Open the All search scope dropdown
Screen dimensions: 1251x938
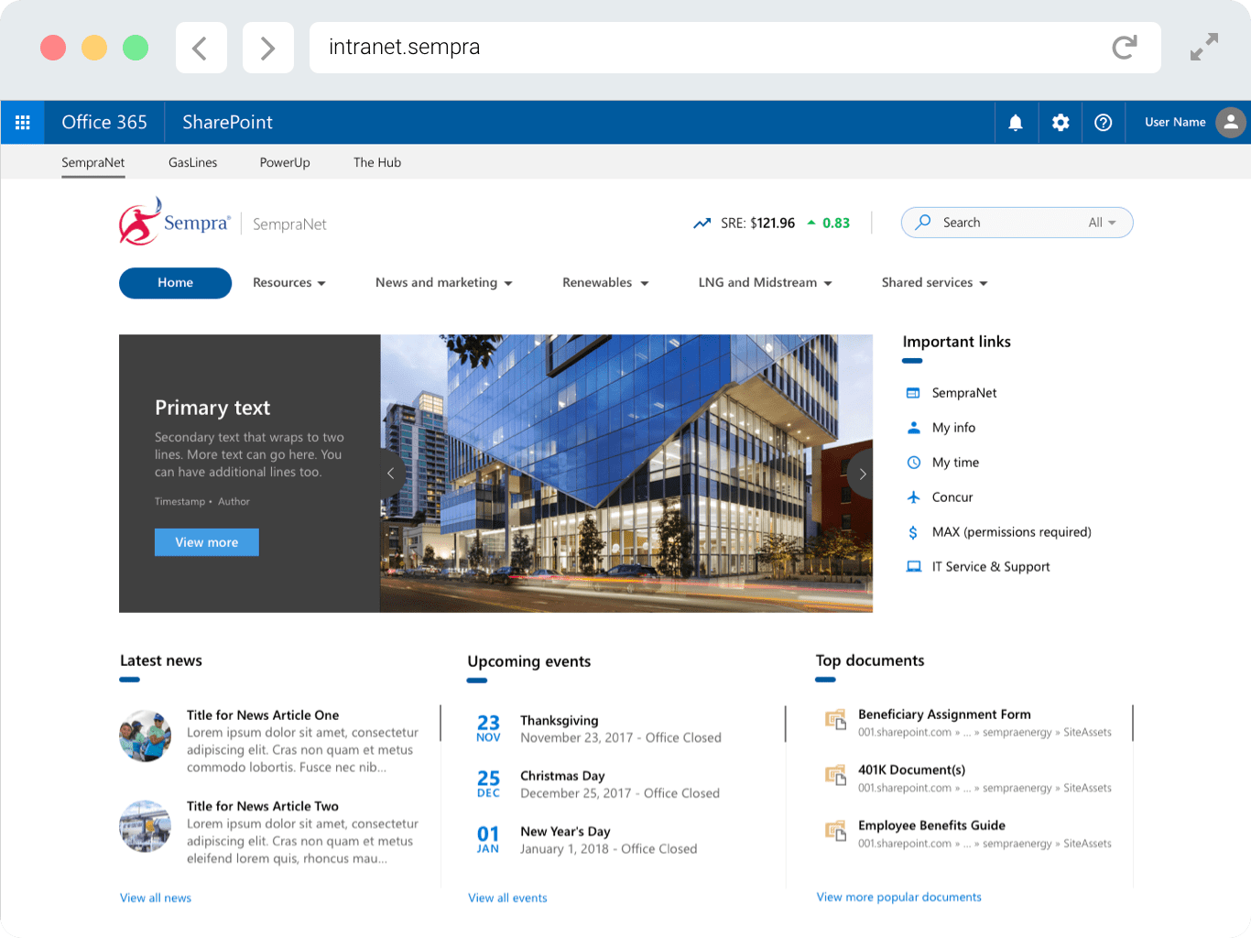point(1102,223)
